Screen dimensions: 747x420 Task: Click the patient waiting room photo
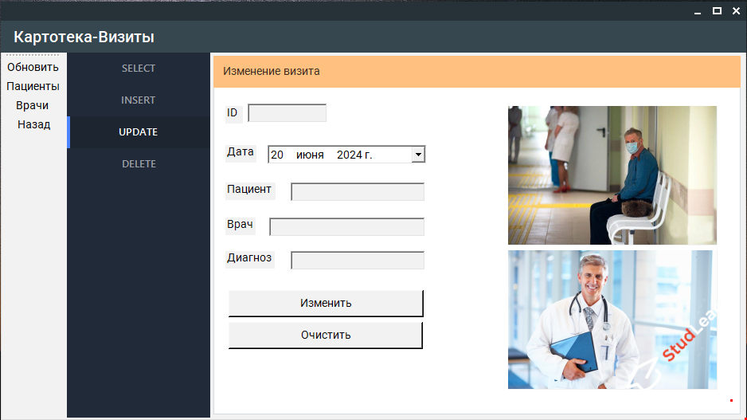click(x=612, y=175)
